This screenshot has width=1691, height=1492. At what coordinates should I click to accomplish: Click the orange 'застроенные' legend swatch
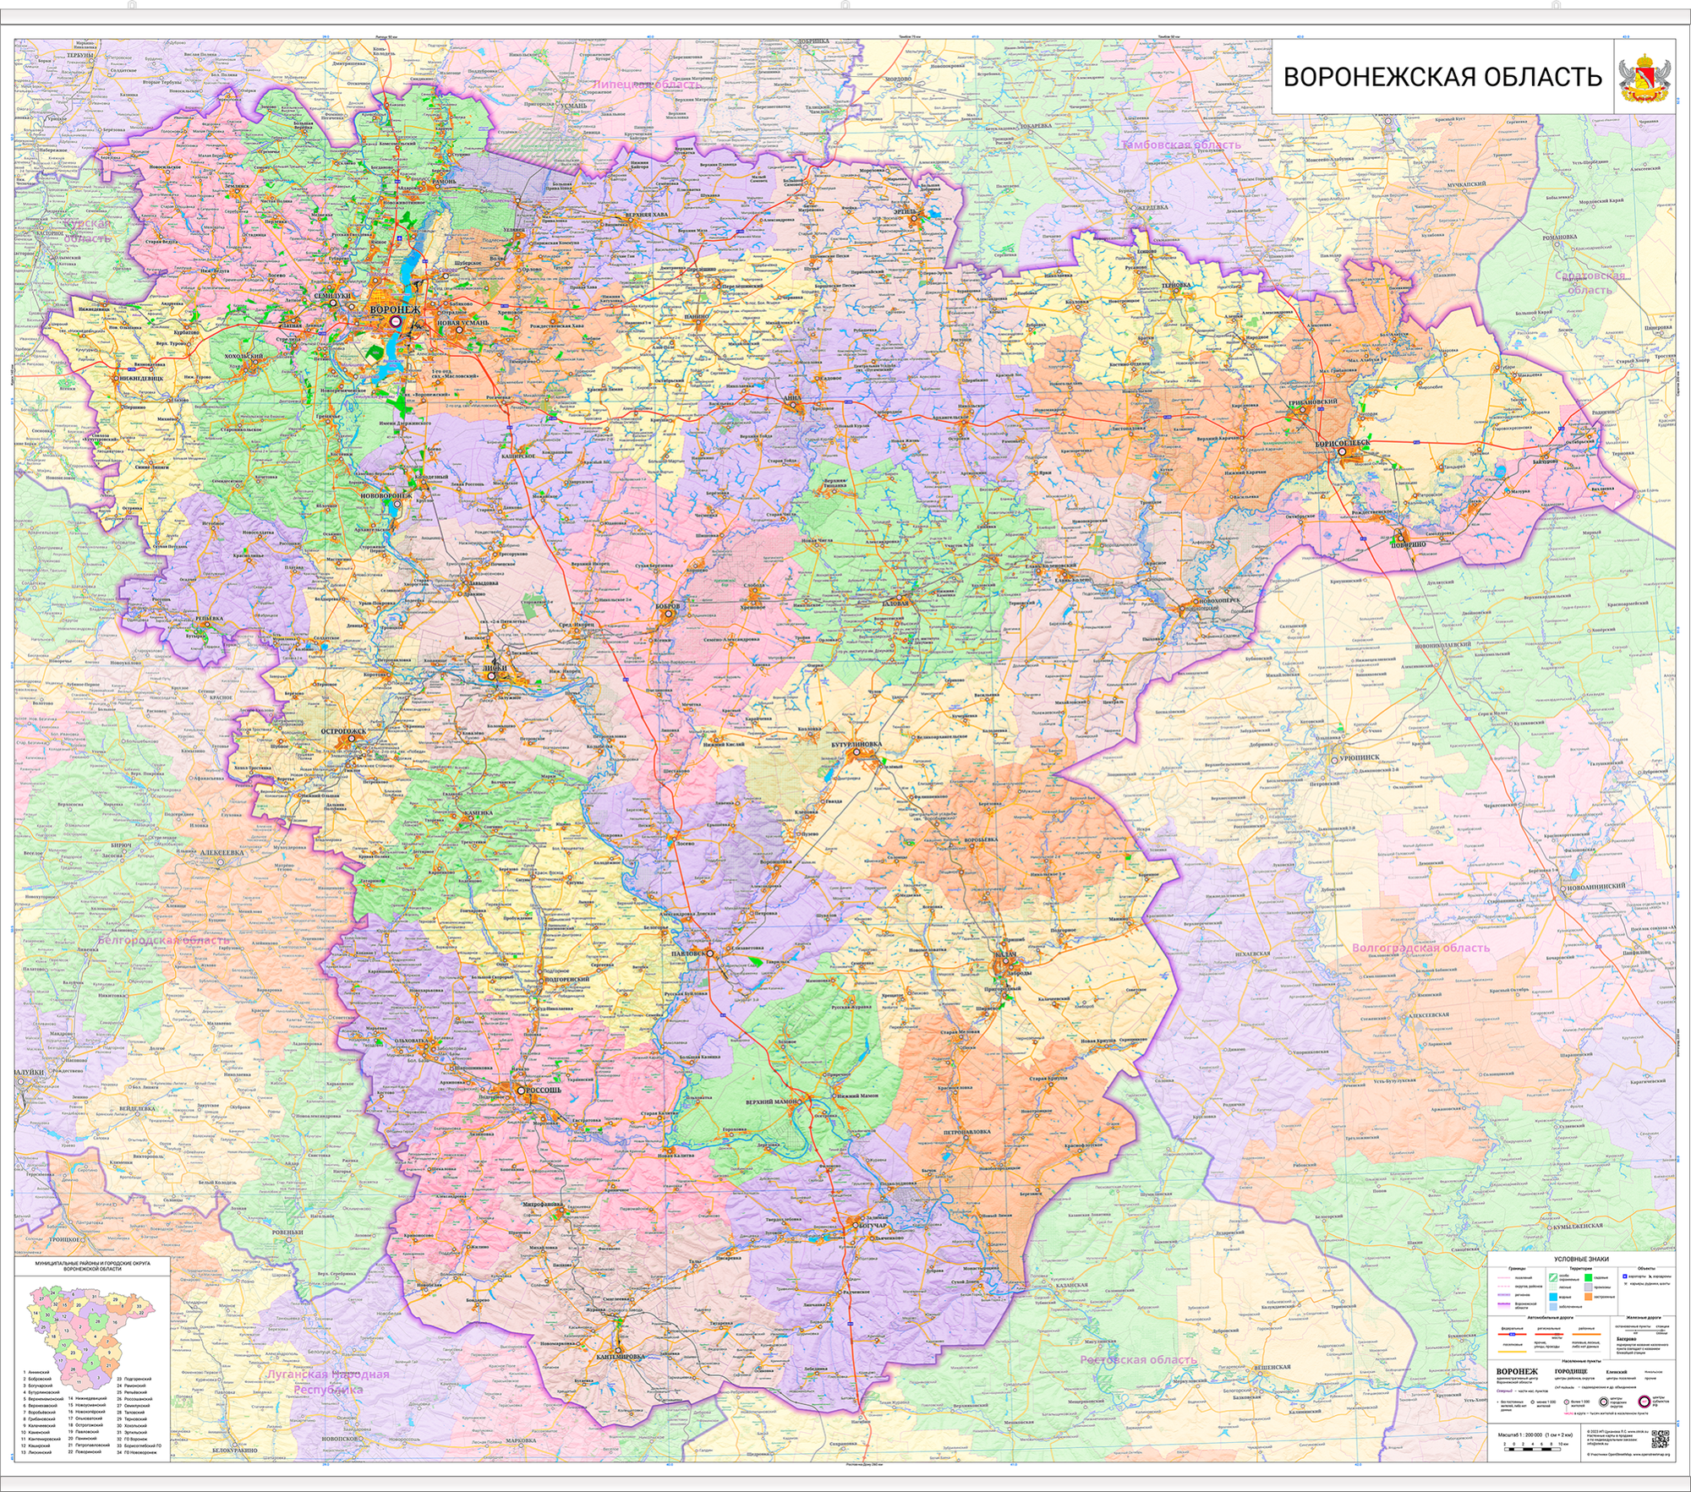pyautogui.click(x=1588, y=1297)
